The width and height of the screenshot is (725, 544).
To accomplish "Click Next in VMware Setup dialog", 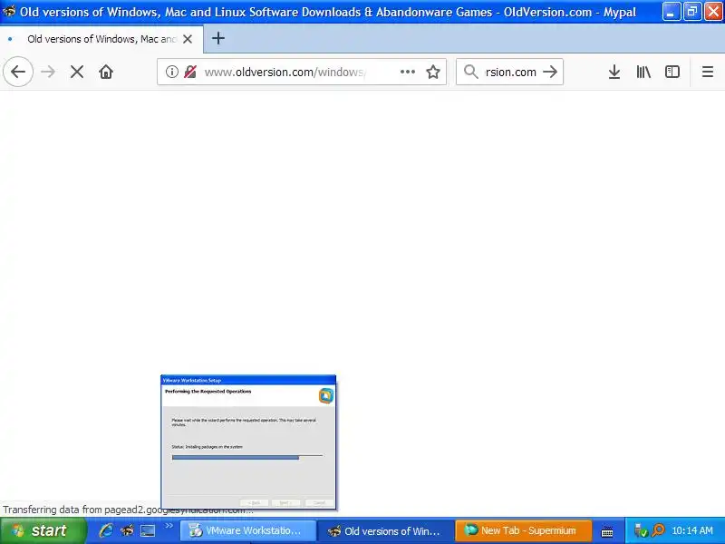I will pos(285,502).
